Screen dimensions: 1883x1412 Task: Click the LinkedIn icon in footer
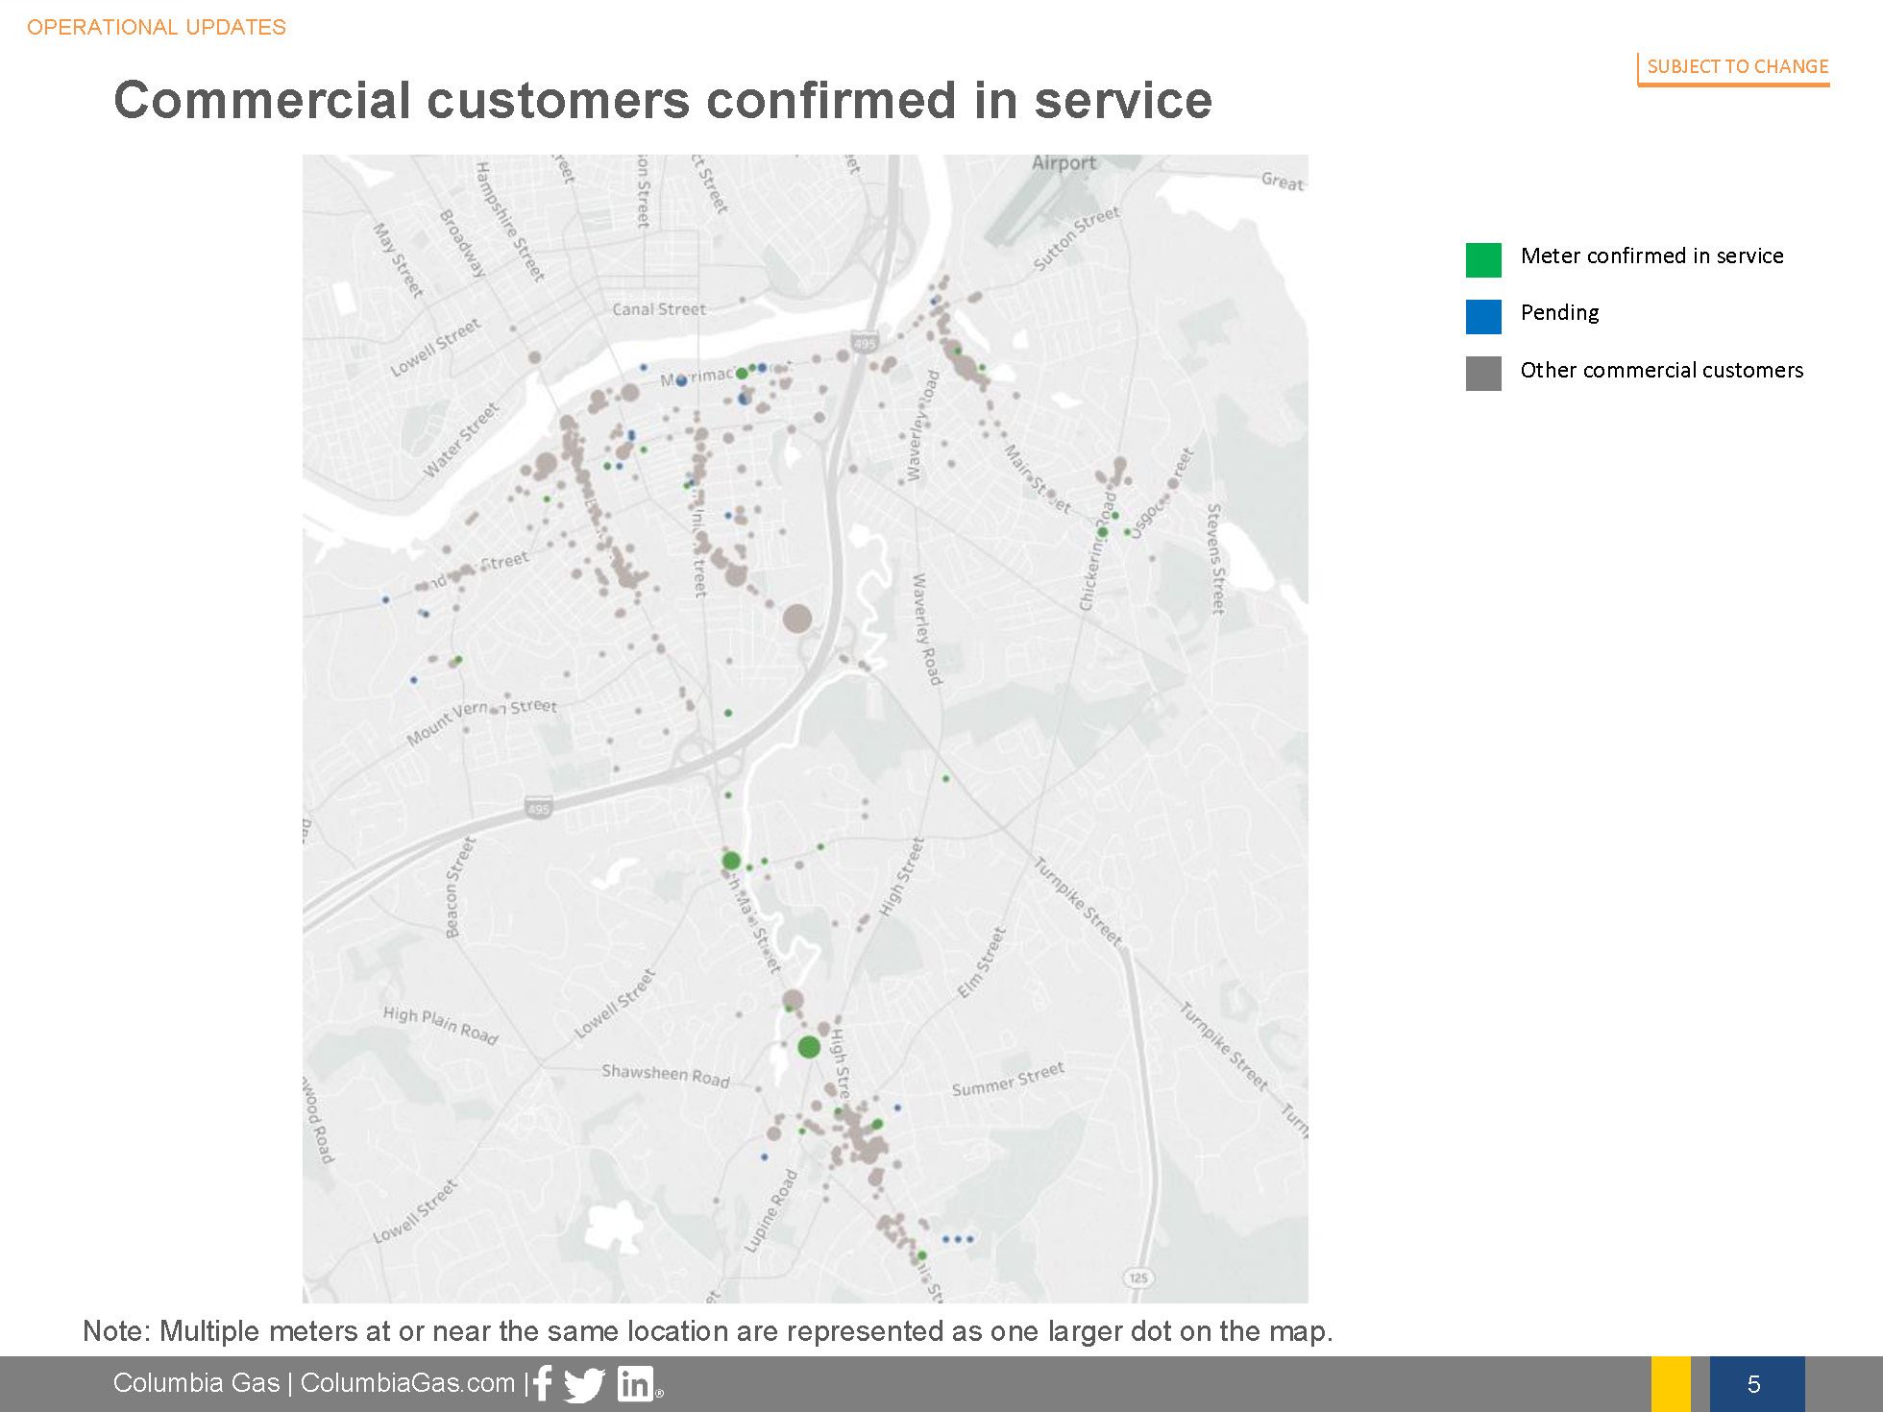tap(635, 1384)
